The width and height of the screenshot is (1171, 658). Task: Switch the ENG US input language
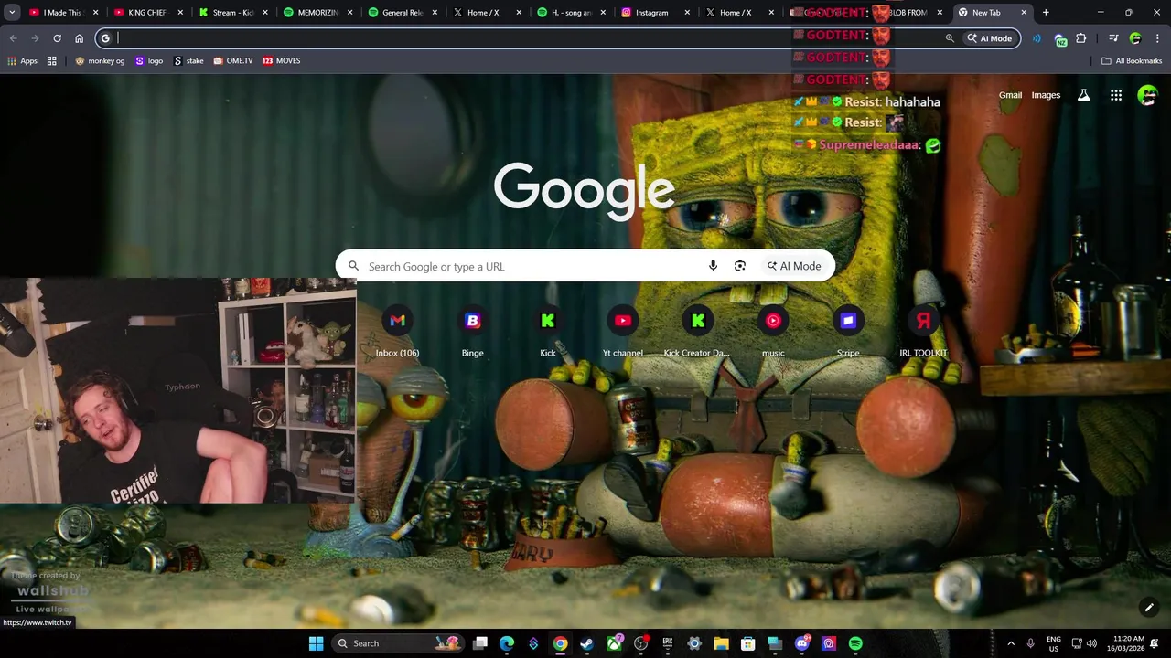pos(1054,643)
